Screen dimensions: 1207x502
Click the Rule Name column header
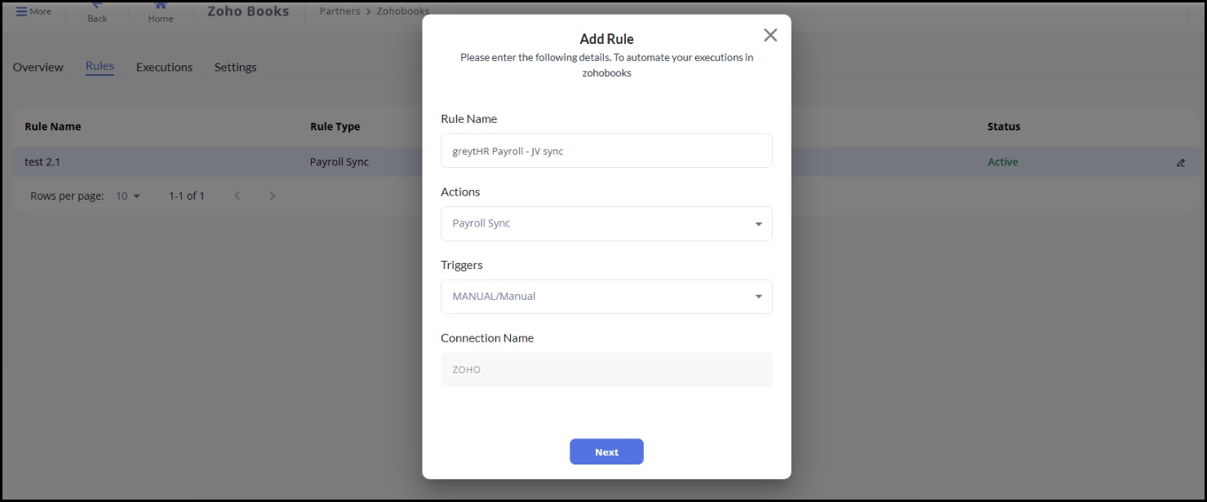(x=53, y=126)
